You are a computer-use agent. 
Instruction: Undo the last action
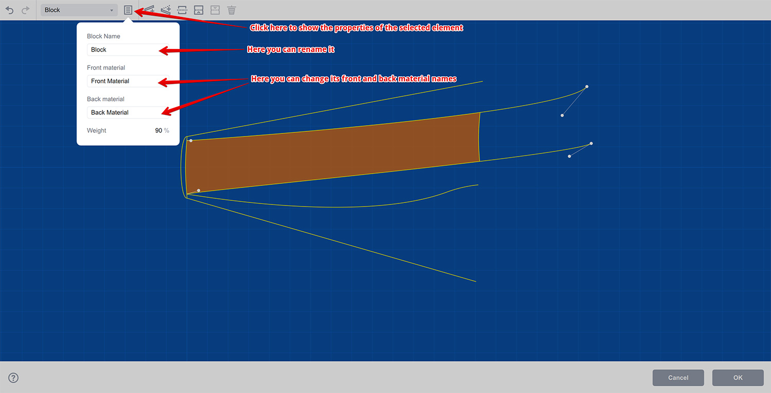[10, 10]
